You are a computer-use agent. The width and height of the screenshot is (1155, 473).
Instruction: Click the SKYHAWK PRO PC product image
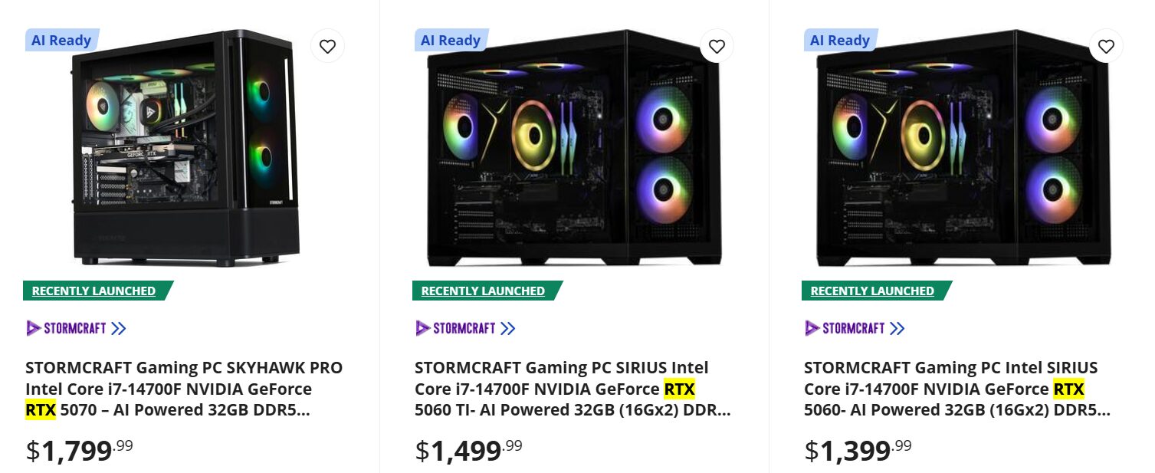188,149
